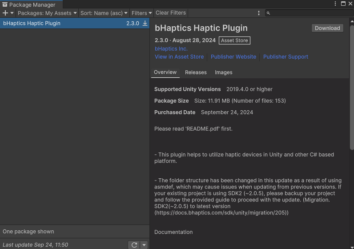
Task: Open Sort: Name (asc) dropdown
Action: tap(104, 13)
